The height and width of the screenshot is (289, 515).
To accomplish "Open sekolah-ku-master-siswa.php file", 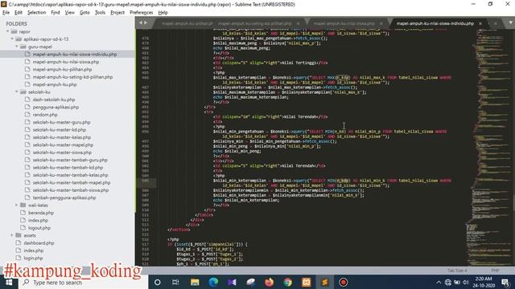I will tap(62, 153).
